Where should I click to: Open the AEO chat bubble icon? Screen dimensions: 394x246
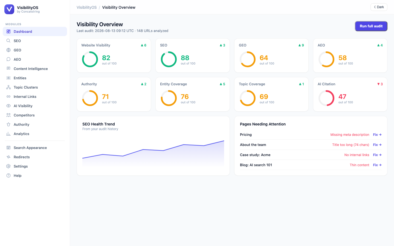tap(8, 59)
